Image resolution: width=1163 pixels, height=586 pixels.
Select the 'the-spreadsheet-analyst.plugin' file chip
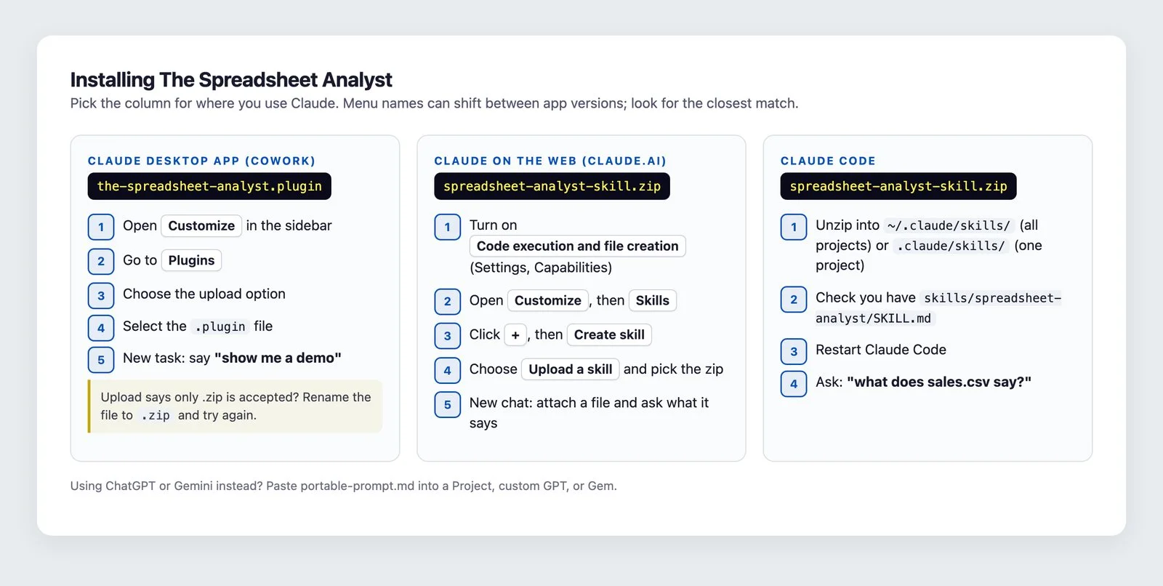pos(209,186)
